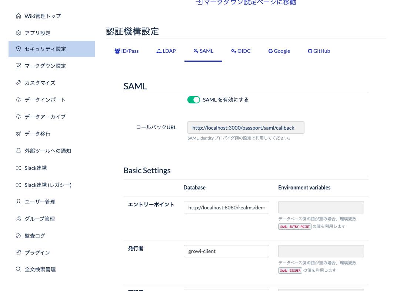Click the brush icon for カスタマイズ
Viewport: 393px width, 291px height.
18,83
